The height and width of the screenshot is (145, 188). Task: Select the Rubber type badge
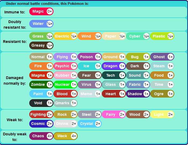(x=66, y=75)
